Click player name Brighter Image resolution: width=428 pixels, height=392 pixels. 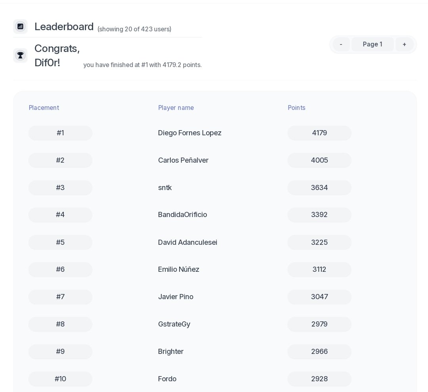point(170,351)
